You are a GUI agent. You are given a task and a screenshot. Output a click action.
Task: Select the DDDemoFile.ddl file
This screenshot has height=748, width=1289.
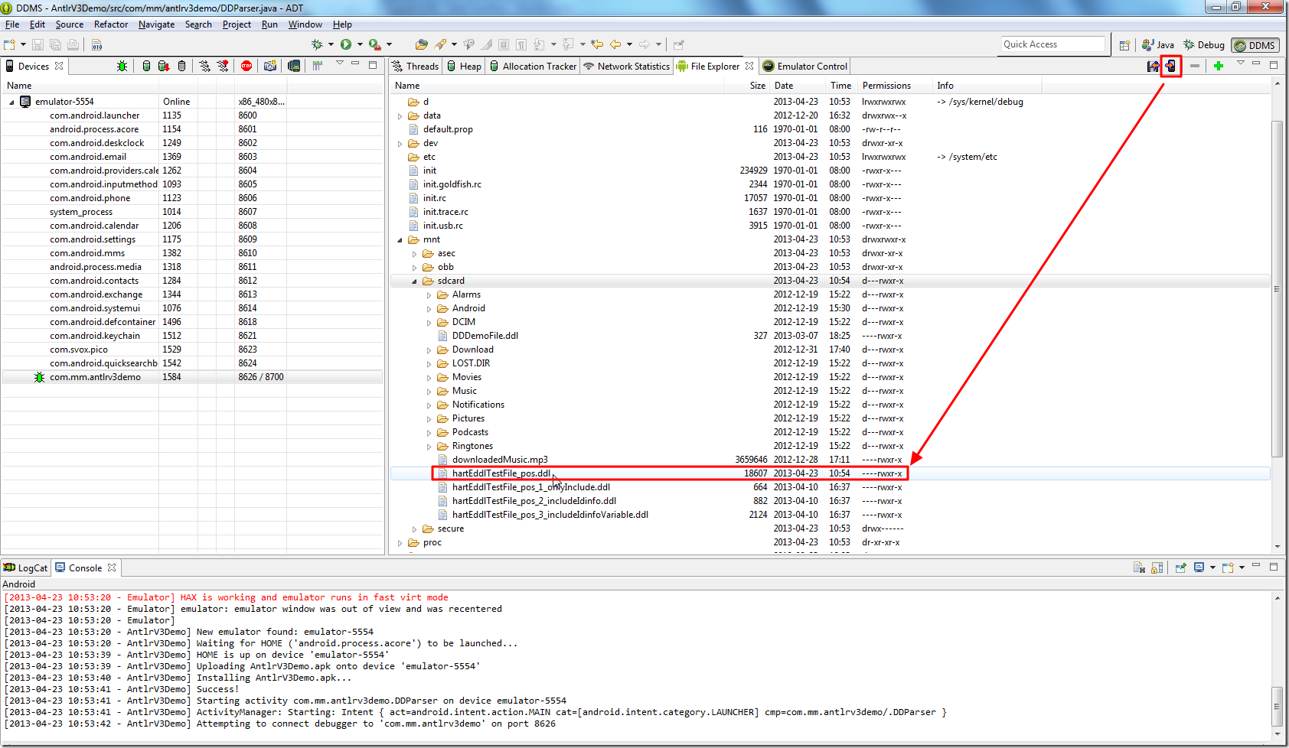tap(485, 336)
